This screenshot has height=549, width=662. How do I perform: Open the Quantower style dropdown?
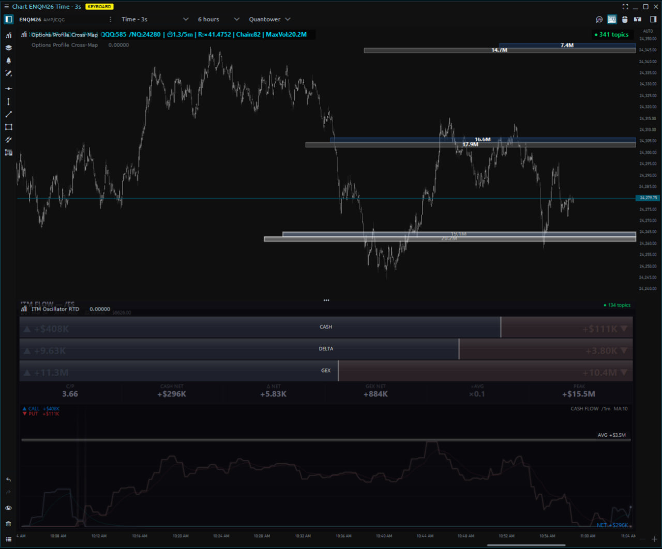pyautogui.click(x=269, y=20)
